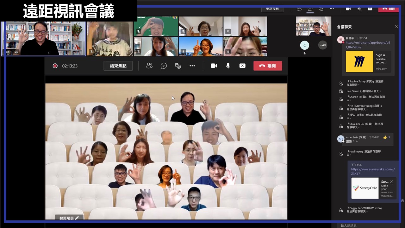Unmute the microphone in top bar
Image resolution: width=405 pixels, height=228 pixels.
coord(359,9)
